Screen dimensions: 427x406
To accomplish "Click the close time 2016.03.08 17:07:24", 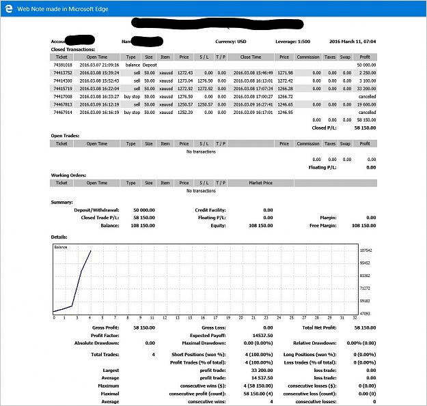I will 253,89.
